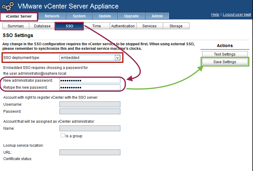Select the vCenter Server tab

click(x=19, y=16)
